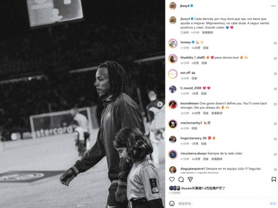See translation of koundeteam's comment
The height and width of the screenshot is (208, 278).
(217, 113)
